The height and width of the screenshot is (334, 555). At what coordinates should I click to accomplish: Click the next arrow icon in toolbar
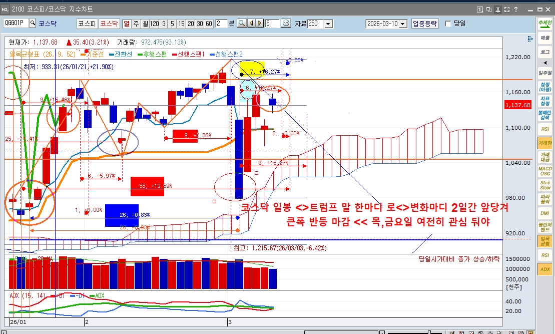(x=259, y=24)
